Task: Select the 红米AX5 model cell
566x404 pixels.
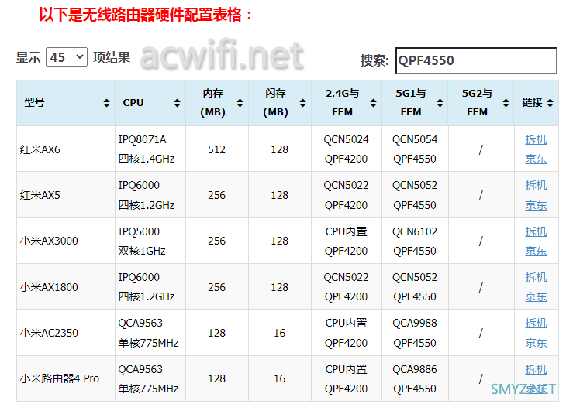Action: point(66,195)
